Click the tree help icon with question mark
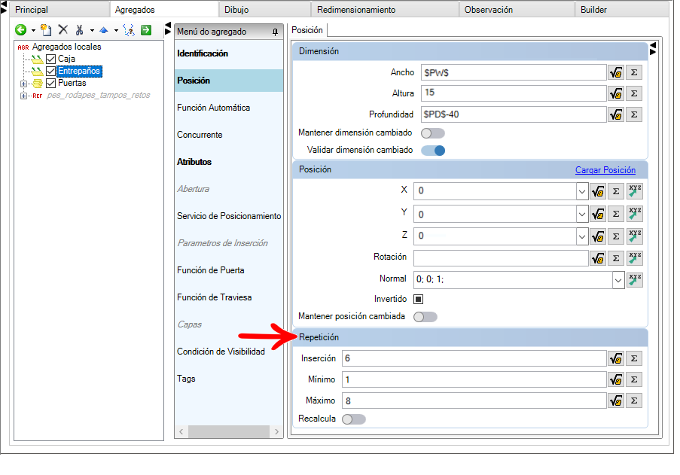680x475 pixels. (129, 30)
